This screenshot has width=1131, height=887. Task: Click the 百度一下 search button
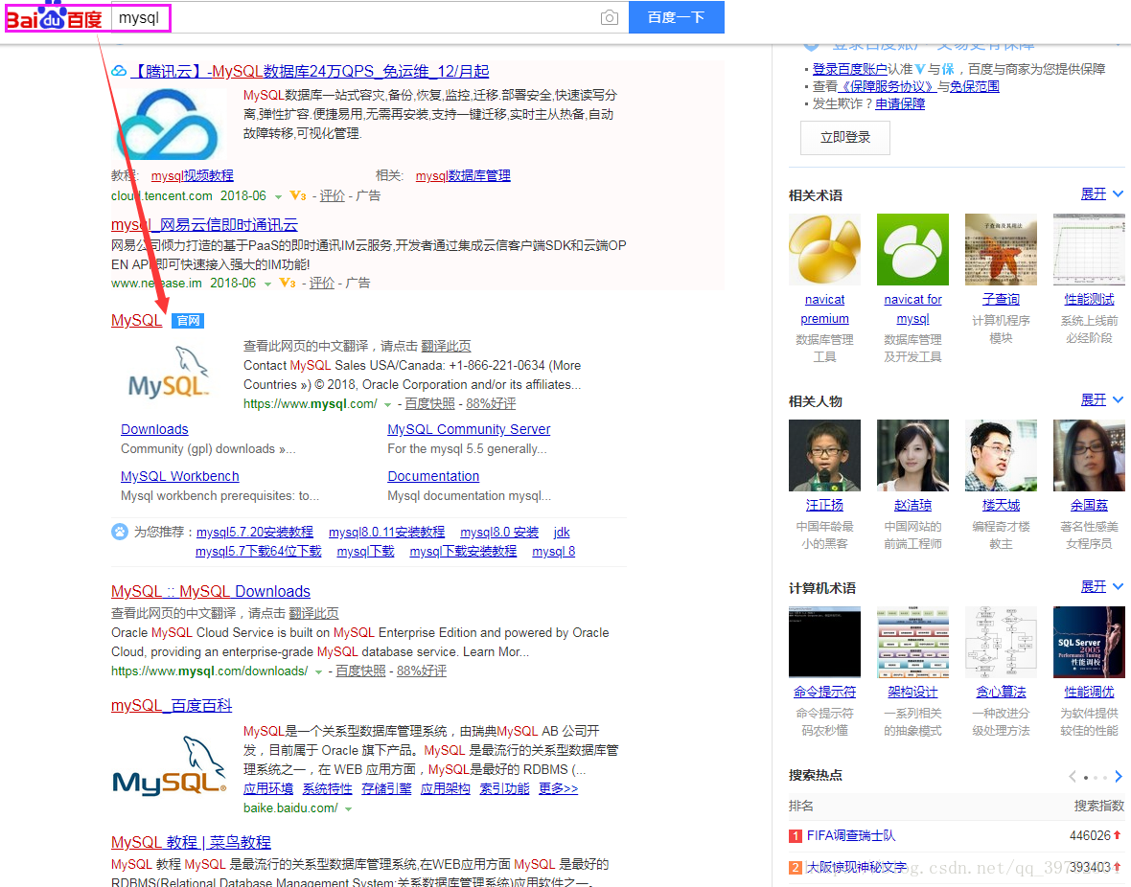point(677,17)
